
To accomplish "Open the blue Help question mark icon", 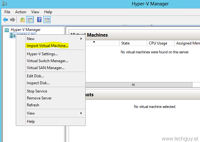I will pyautogui.click(x=39, y=20).
